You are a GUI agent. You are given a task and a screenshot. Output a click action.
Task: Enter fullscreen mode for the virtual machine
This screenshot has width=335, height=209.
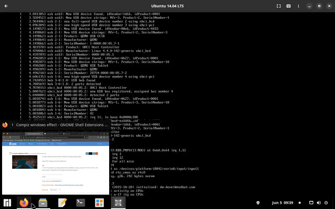279,6
